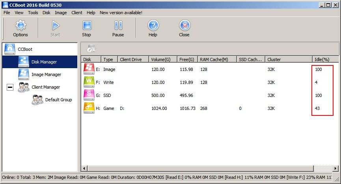The height and width of the screenshot is (184, 341).
Task: Click the D: client drive cell
Action: tap(122, 108)
